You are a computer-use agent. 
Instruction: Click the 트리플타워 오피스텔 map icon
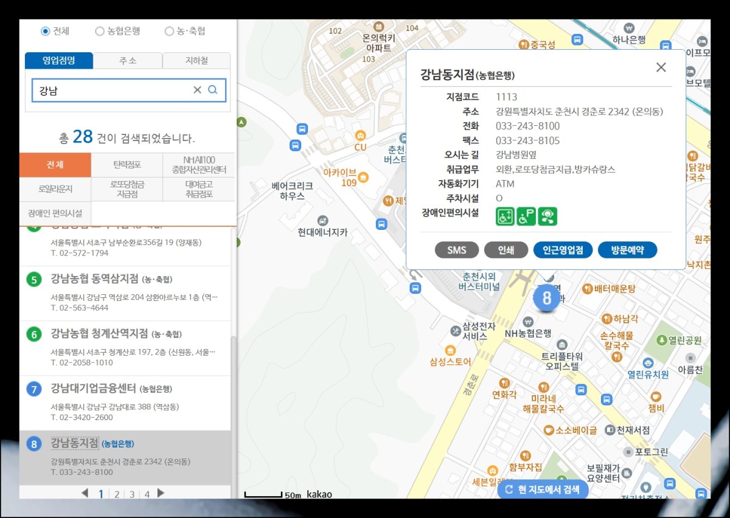(x=562, y=345)
